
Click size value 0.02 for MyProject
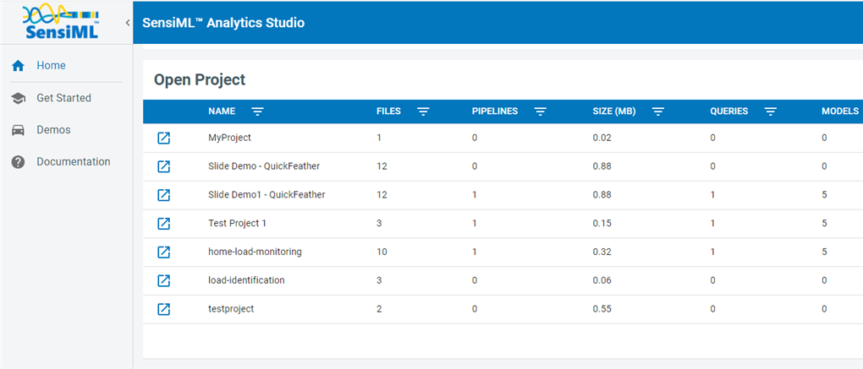(602, 138)
